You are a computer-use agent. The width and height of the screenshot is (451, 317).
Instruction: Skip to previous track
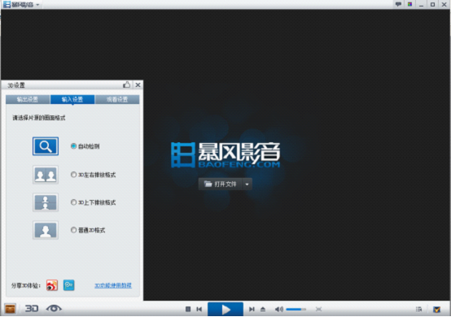pyautogui.click(x=199, y=309)
